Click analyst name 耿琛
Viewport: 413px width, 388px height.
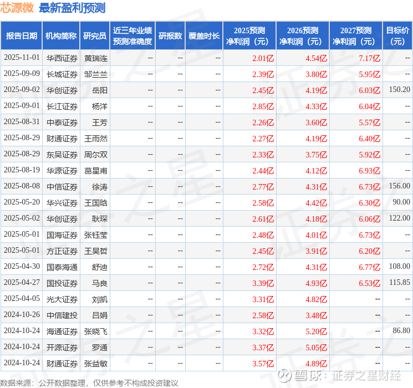click(100, 219)
